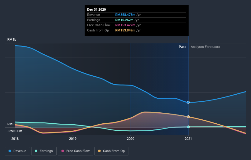251x160 pixels.
Task: Click the RM153.427m free cash flow value
Action: pos(125,25)
